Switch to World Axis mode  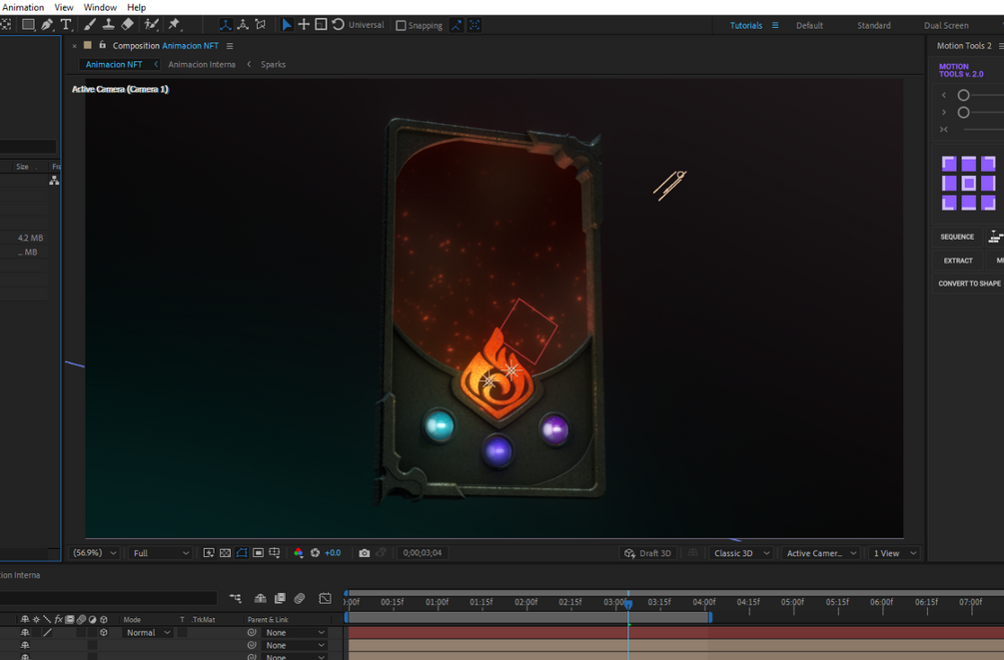pos(243,25)
